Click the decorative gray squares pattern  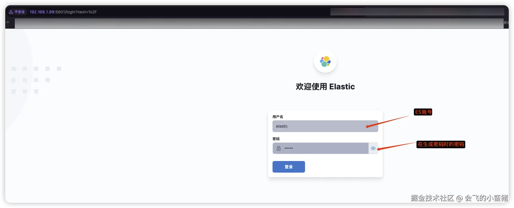pos(36,80)
